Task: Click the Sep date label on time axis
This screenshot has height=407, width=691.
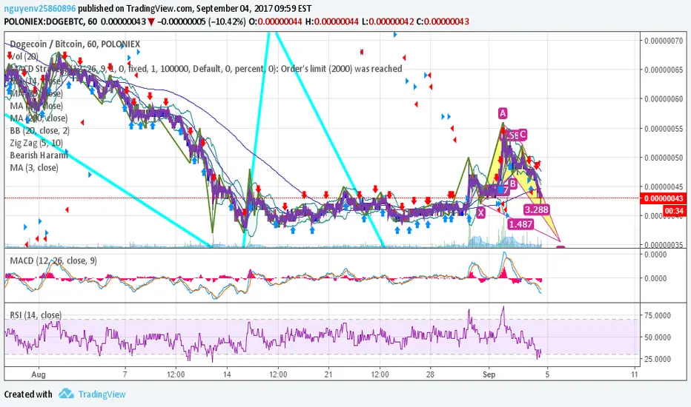Action: click(x=489, y=374)
